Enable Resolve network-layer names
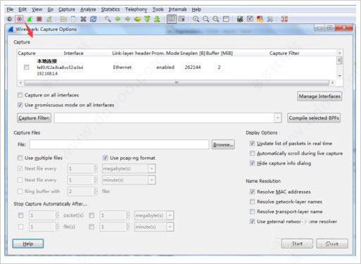The width and height of the screenshot is (361, 264). click(252, 201)
